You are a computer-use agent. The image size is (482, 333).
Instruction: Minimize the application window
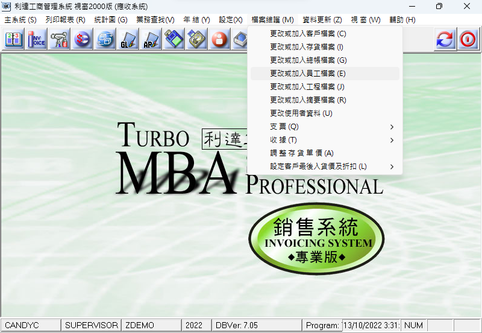[412, 6]
